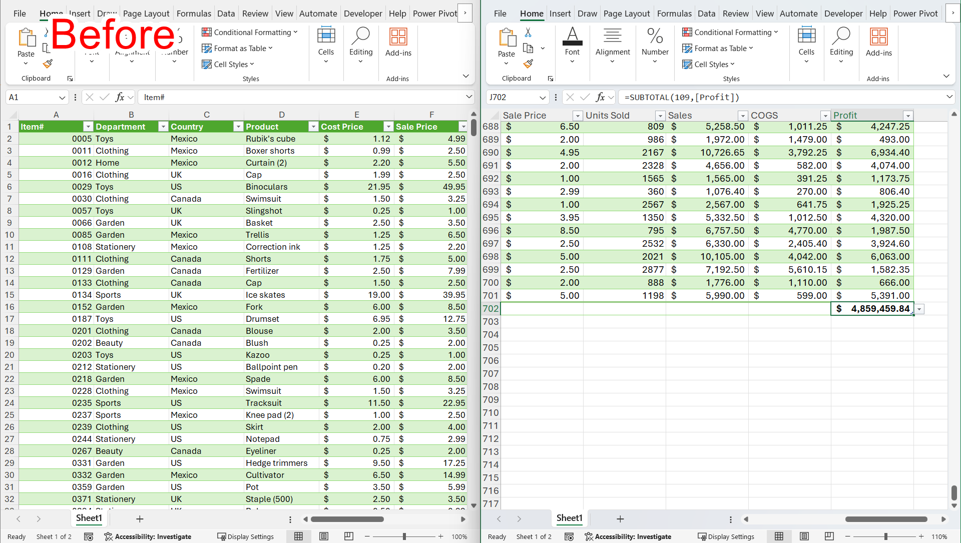Switch to Page Layout view in right status bar
Viewport: 961px width, 543px height.
coord(804,536)
